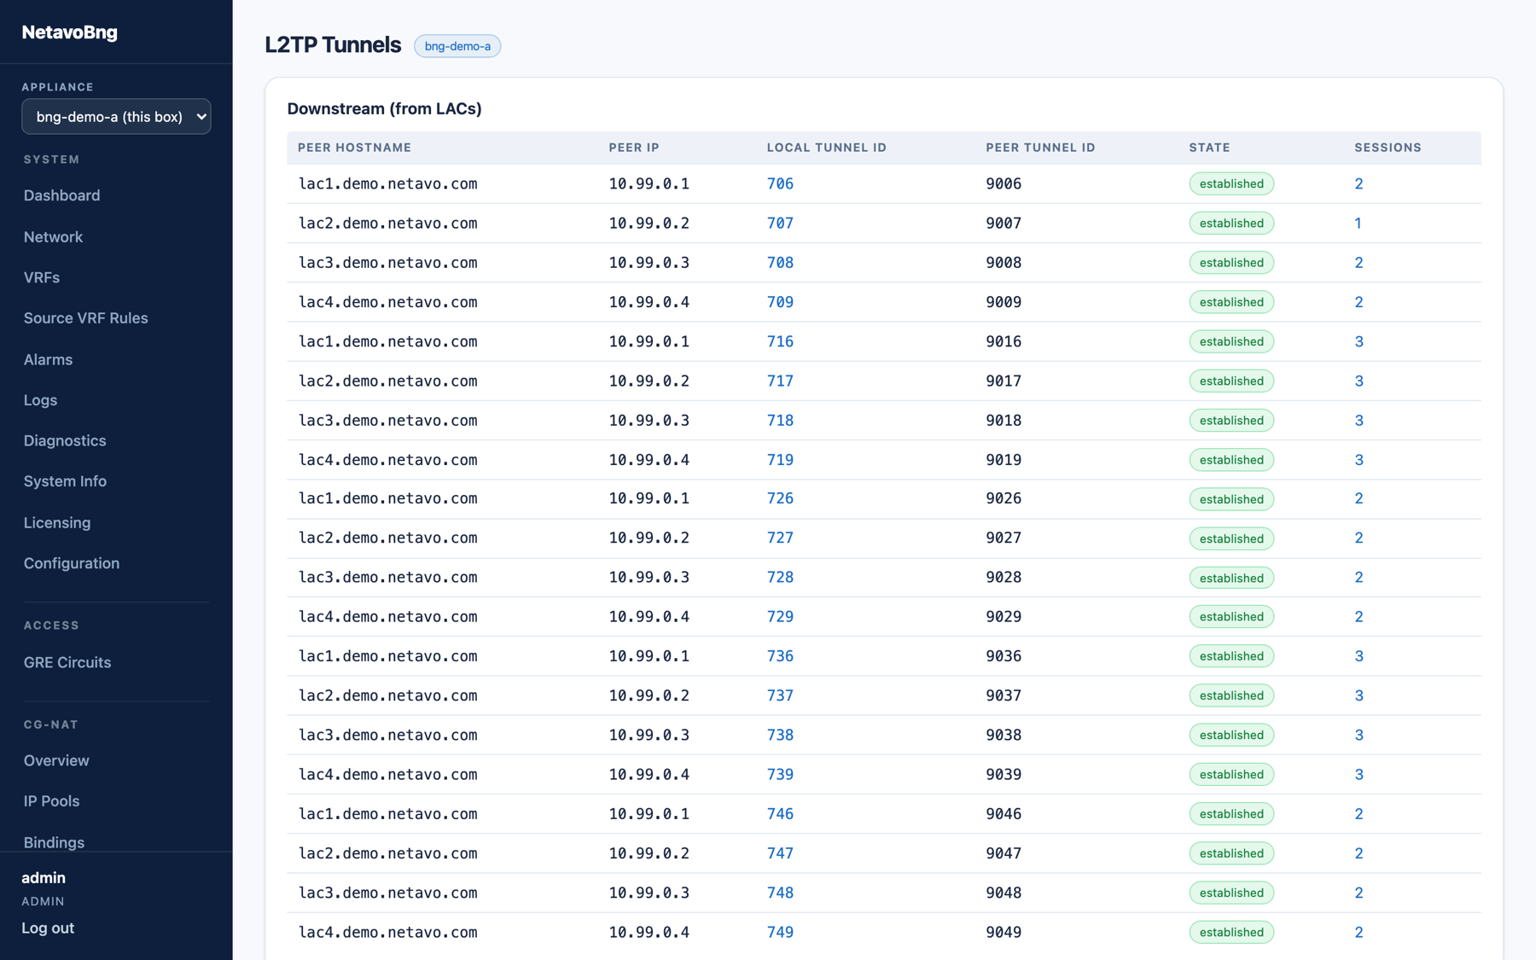Open local tunnel ID 716

[x=780, y=341]
